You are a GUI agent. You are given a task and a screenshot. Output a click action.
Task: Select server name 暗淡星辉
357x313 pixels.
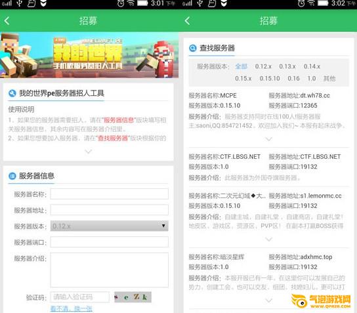point(232,257)
